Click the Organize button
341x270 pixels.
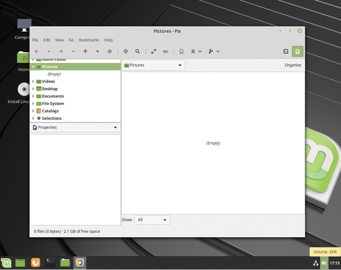pos(293,65)
